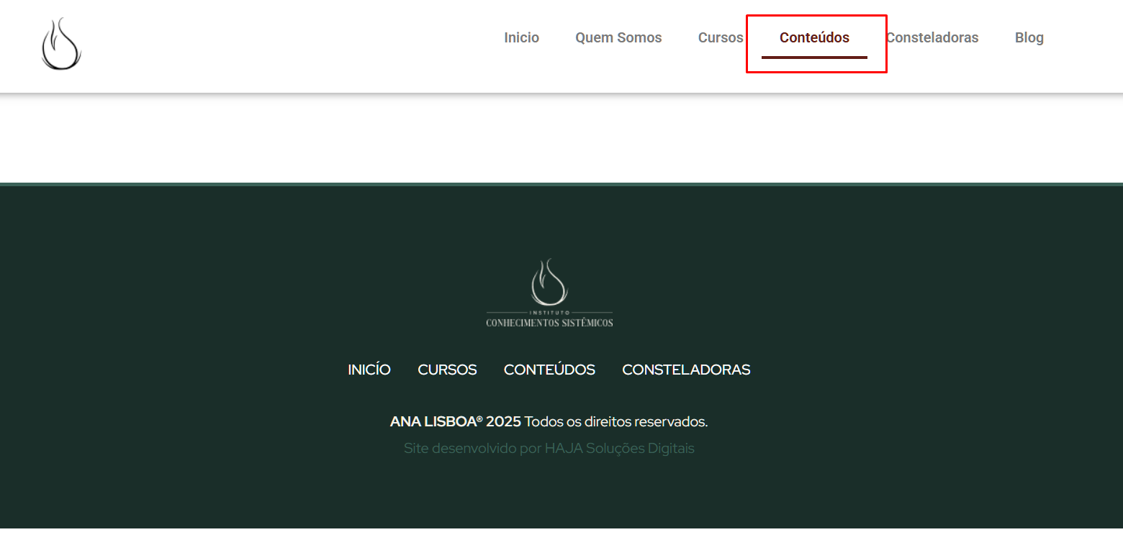Visit CONSTELADORAS from the footer
The height and width of the screenshot is (545, 1123).
[x=686, y=370]
